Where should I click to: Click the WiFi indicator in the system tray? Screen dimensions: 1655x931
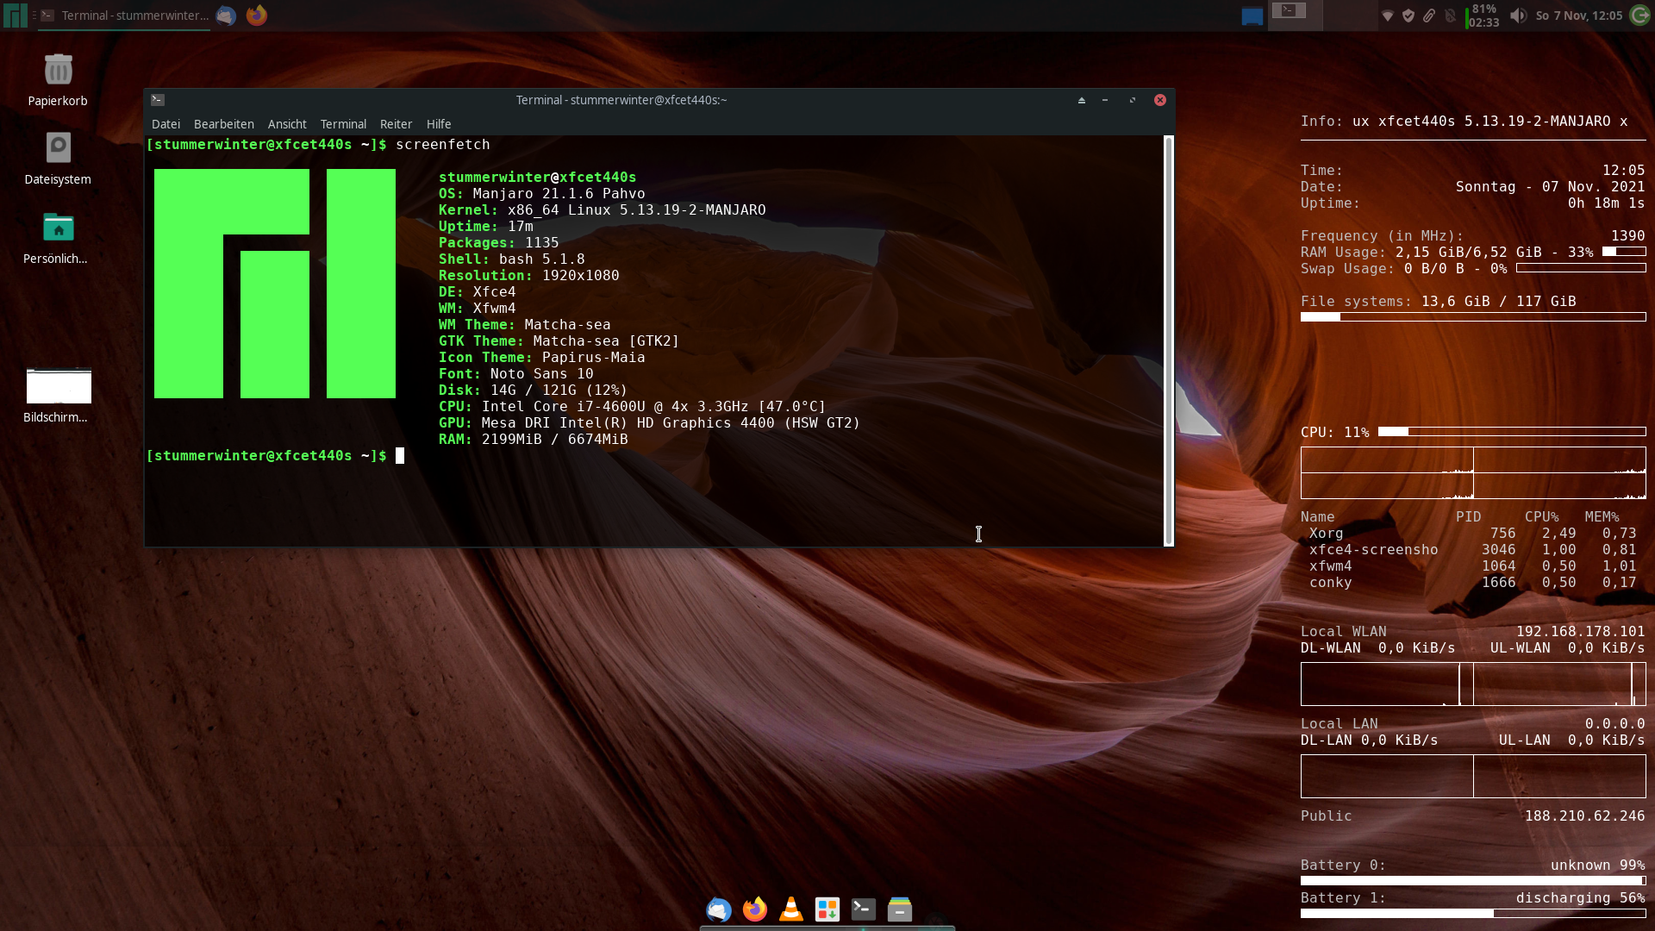1388,15
